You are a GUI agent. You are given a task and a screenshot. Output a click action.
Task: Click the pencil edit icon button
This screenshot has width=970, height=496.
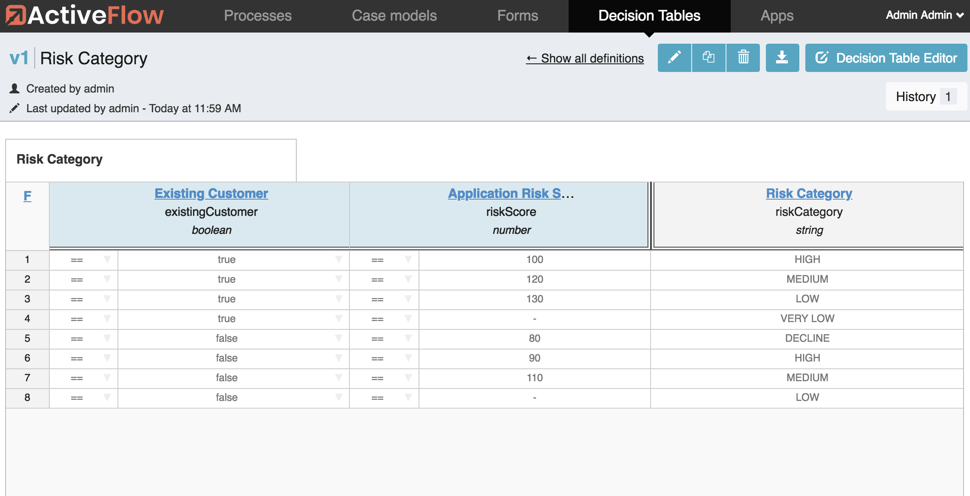(x=674, y=58)
